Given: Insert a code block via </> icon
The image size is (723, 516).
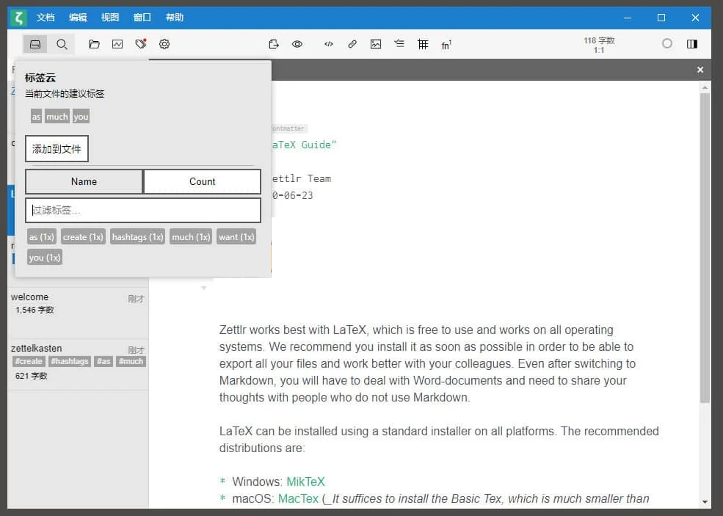Looking at the screenshot, I should pos(329,44).
